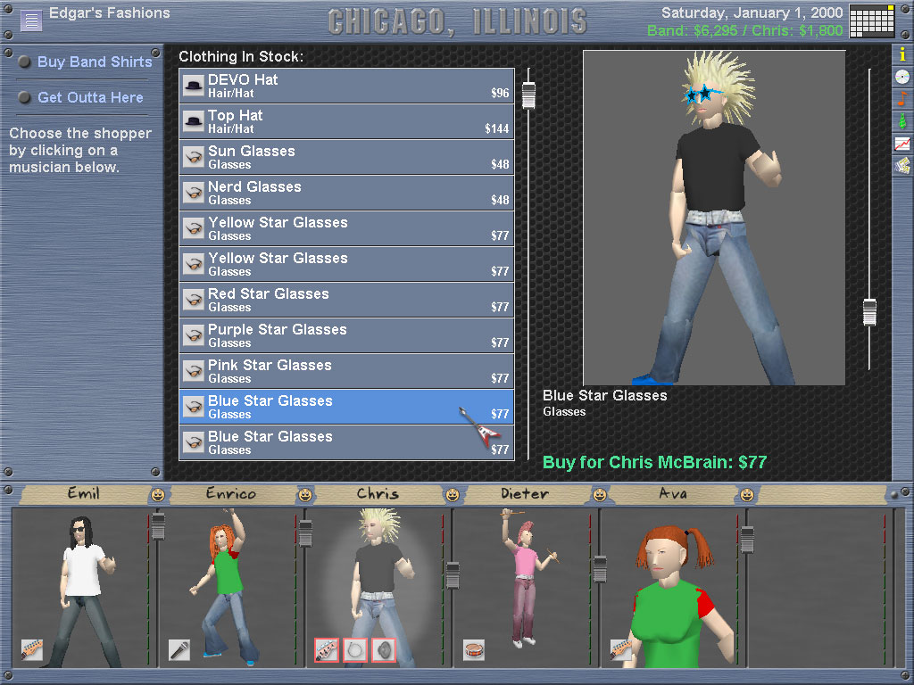Click Enrico's microphone icon
Viewport: 914px width, 685px height.
tap(179, 649)
